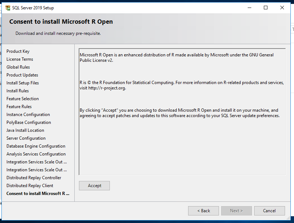Click the GNU license description paragraph
Screen dimensions: 294x223
click(177, 57)
